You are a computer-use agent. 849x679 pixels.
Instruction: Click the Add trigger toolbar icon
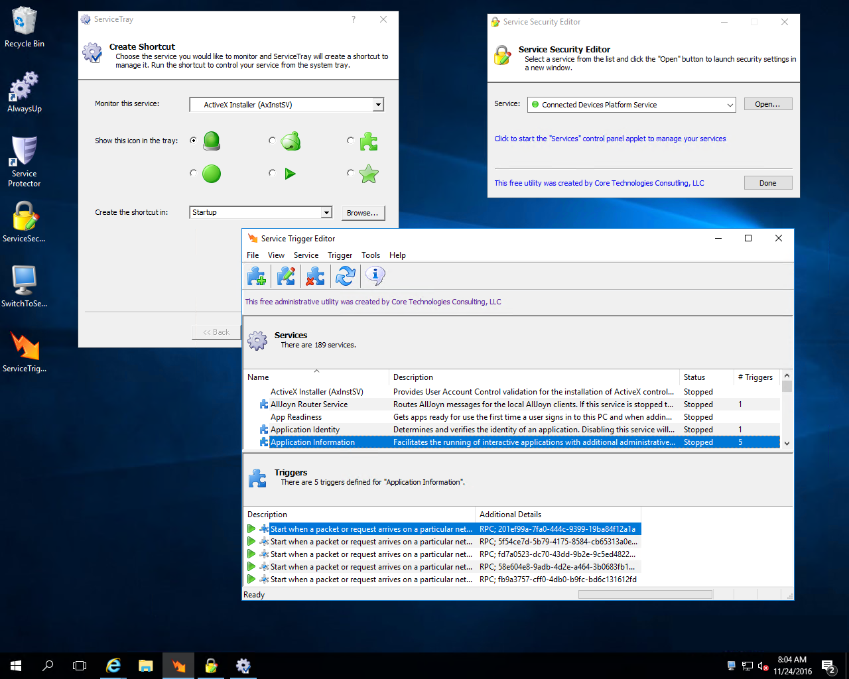pos(257,276)
